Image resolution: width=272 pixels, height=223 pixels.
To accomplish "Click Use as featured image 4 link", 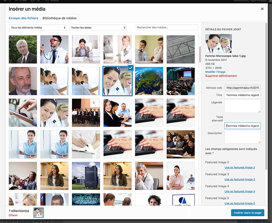I will click(240, 191).
